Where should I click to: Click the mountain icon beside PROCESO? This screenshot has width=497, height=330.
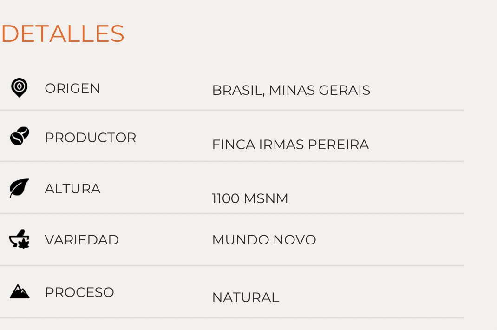click(20, 291)
